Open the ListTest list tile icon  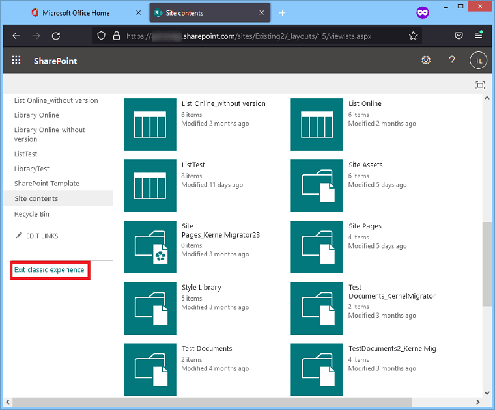pos(150,185)
